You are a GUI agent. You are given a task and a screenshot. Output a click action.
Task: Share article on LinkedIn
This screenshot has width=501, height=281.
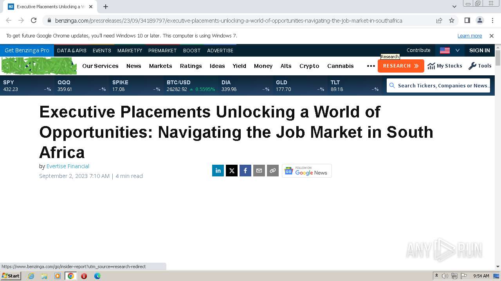(218, 171)
